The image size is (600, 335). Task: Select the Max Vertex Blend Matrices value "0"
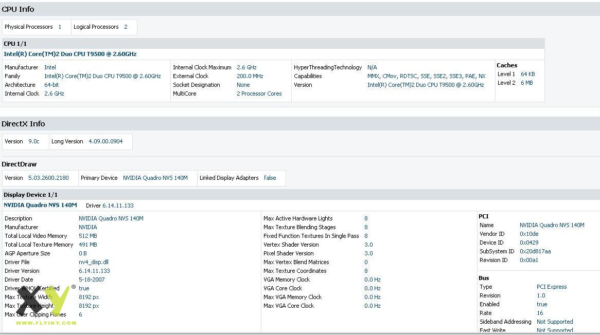click(366, 263)
